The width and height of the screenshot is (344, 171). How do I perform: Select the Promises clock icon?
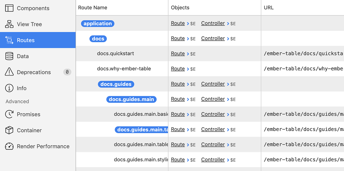pyautogui.click(x=9, y=114)
